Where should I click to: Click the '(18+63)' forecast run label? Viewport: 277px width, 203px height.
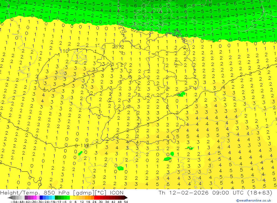coord(259,192)
